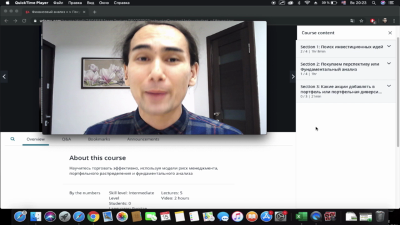This screenshot has height=225, width=400.
Task: Go to the next lecture arrow
Action: coord(293,76)
